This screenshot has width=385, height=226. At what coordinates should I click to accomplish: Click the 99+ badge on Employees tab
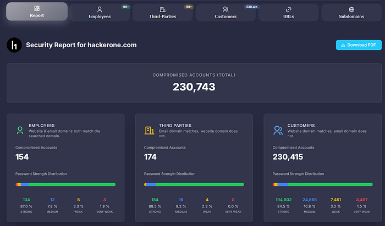pos(126,7)
